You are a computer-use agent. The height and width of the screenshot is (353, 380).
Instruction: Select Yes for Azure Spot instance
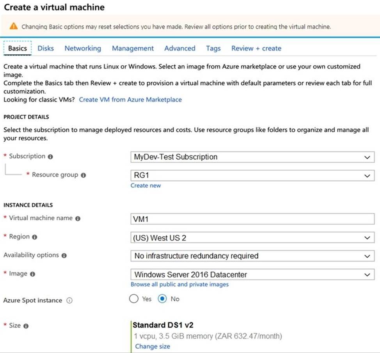134,299
